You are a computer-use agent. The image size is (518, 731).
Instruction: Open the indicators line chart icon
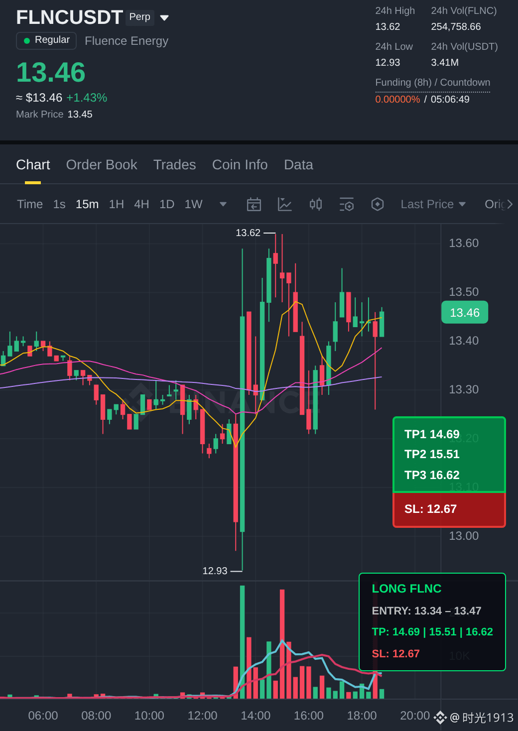point(285,204)
